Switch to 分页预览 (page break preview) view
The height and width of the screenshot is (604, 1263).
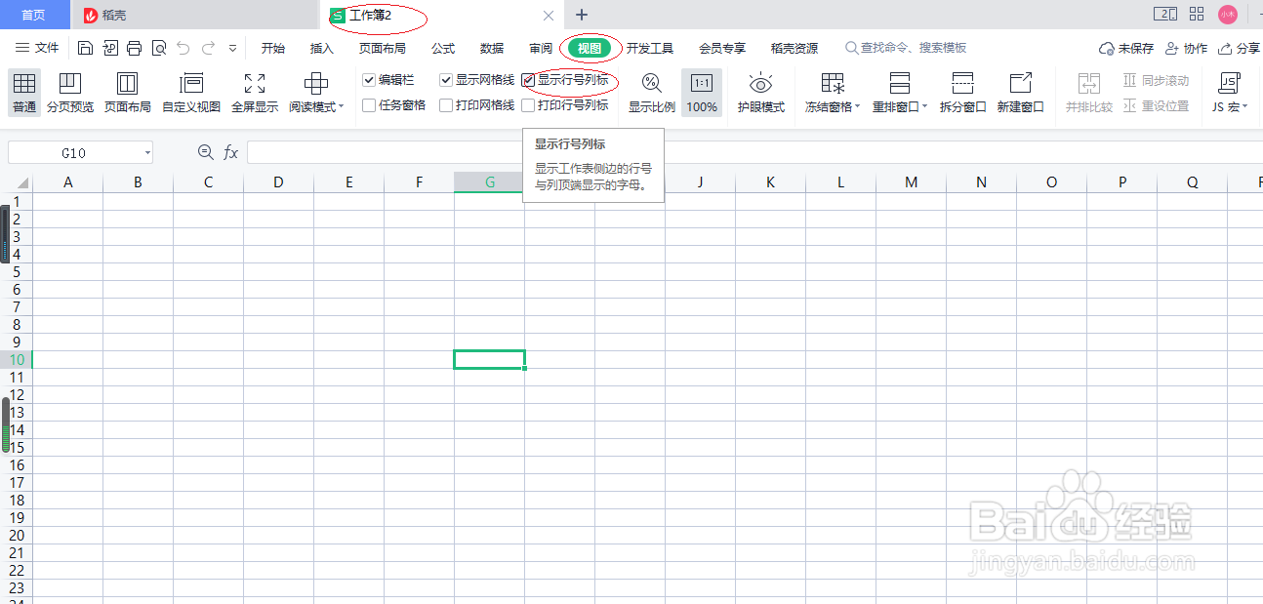point(69,93)
